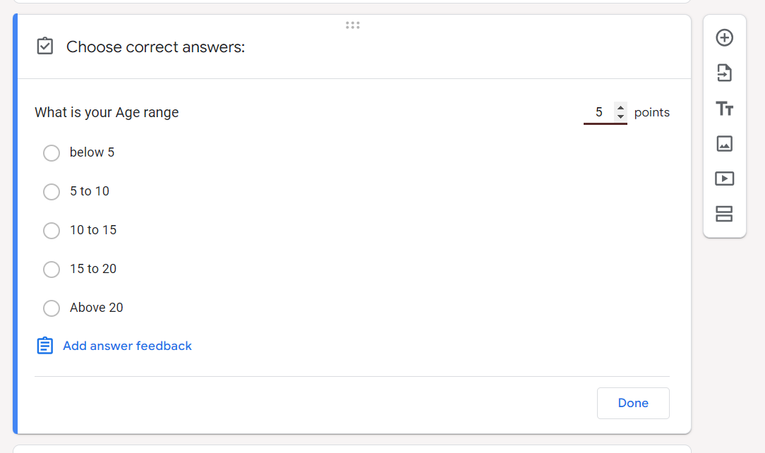Click the Import questions icon
This screenshot has height=453, width=765.
click(x=725, y=73)
